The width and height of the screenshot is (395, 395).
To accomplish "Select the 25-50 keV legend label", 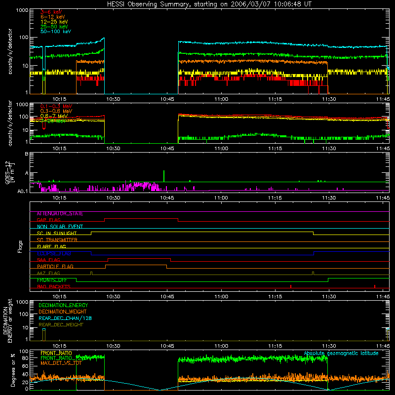I will [54, 27].
